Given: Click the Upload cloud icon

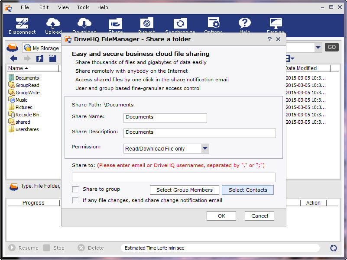Looking at the screenshot, I should (x=53, y=24).
